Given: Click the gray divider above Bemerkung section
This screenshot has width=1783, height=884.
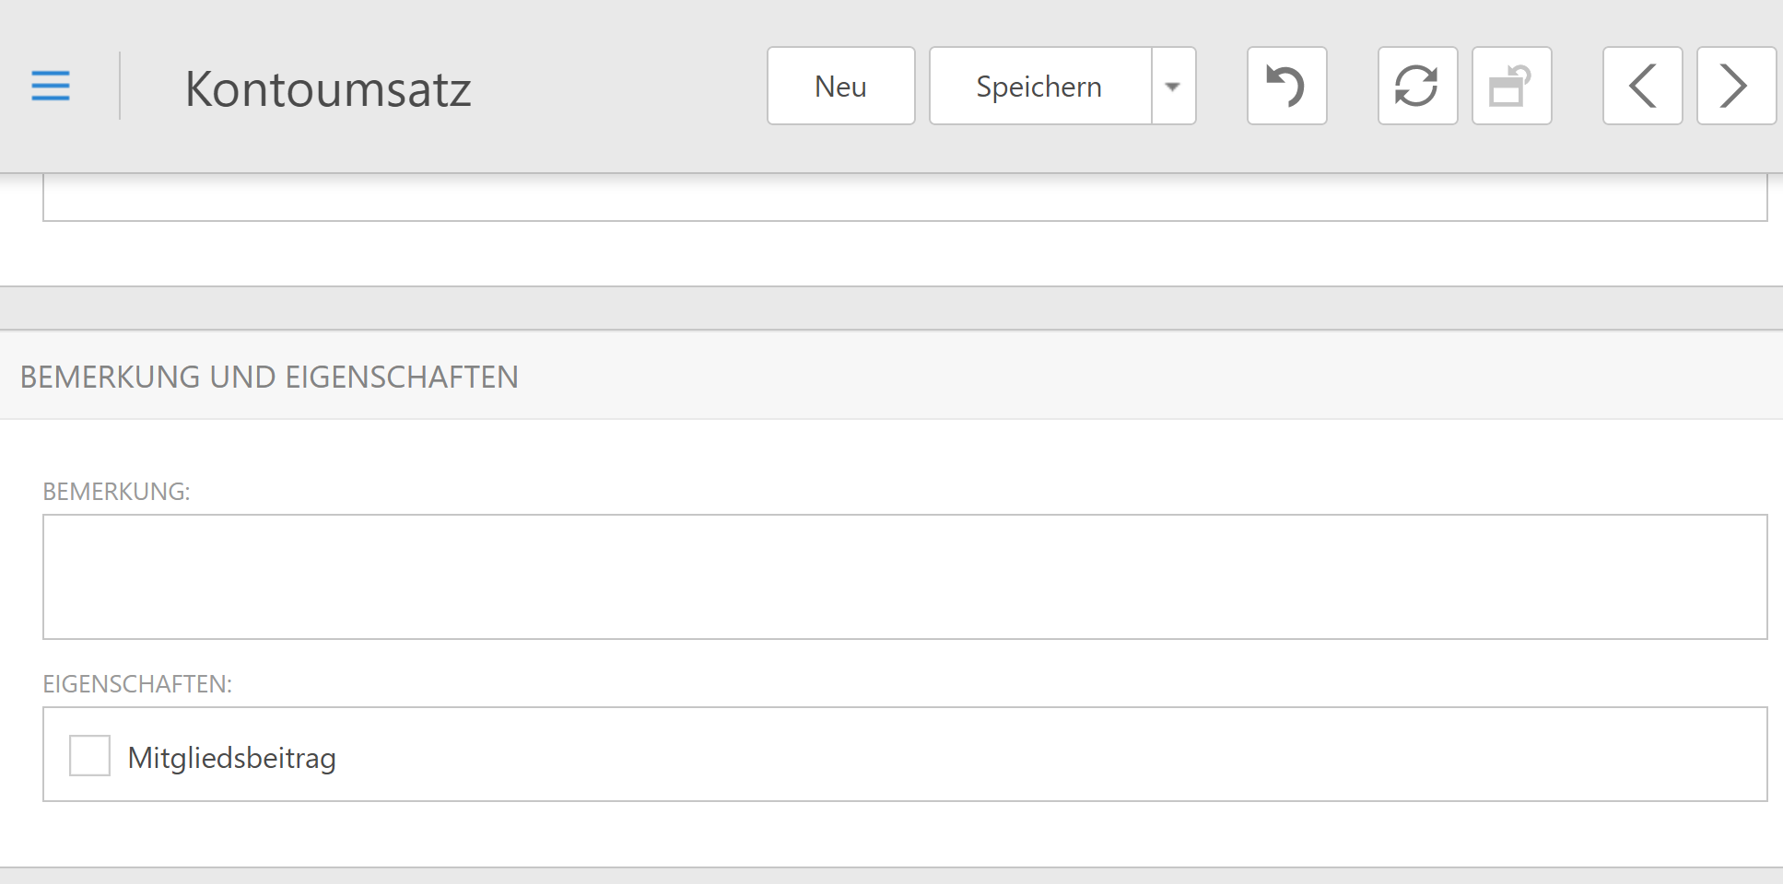Looking at the screenshot, I should pyautogui.click(x=891, y=308).
